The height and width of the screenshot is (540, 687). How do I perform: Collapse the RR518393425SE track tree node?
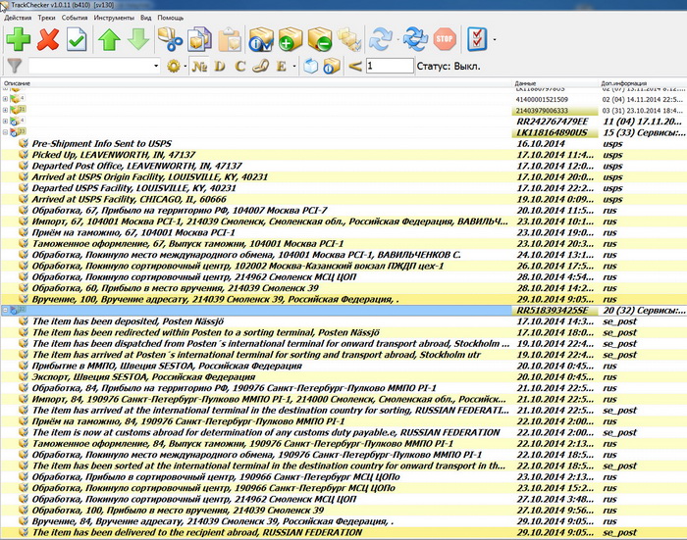[6, 310]
